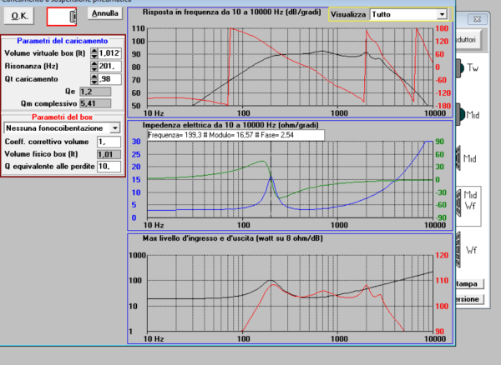Open the Nessuna fonocoibentazione dropdown

tap(114, 128)
